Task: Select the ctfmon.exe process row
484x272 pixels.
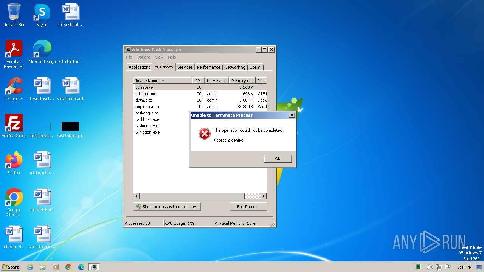Action: [x=200, y=94]
